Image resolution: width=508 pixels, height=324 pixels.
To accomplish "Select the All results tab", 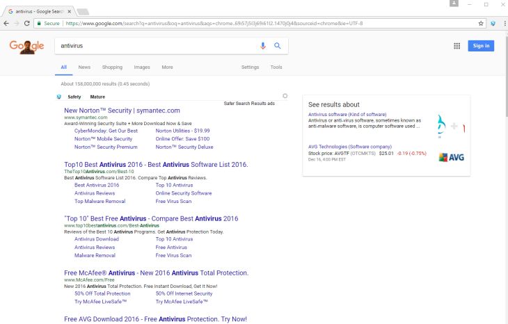I will tap(63, 67).
